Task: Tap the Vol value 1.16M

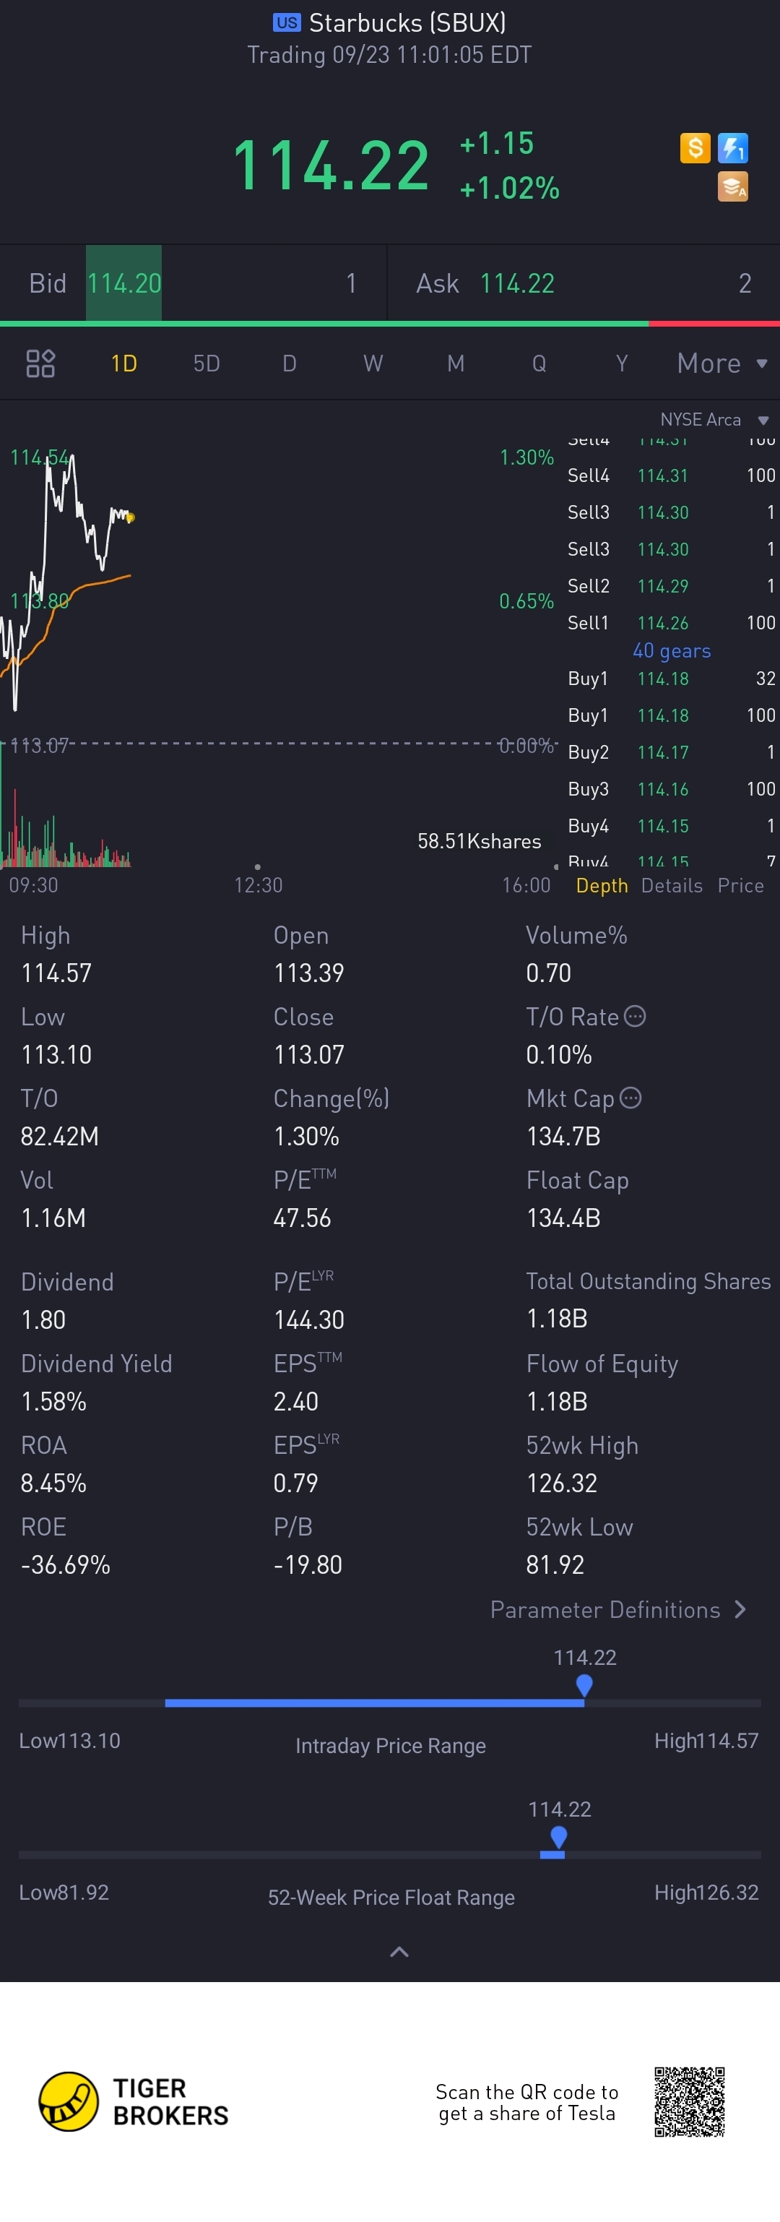Action: point(53,1218)
